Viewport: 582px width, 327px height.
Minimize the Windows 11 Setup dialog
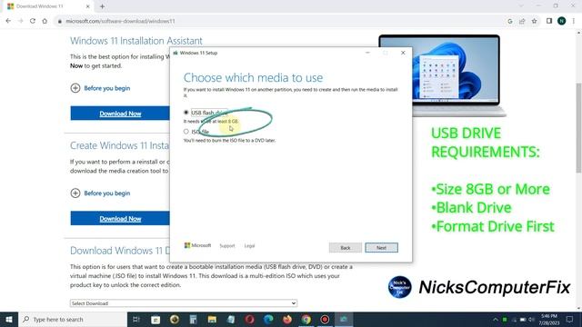pyautogui.click(x=367, y=53)
